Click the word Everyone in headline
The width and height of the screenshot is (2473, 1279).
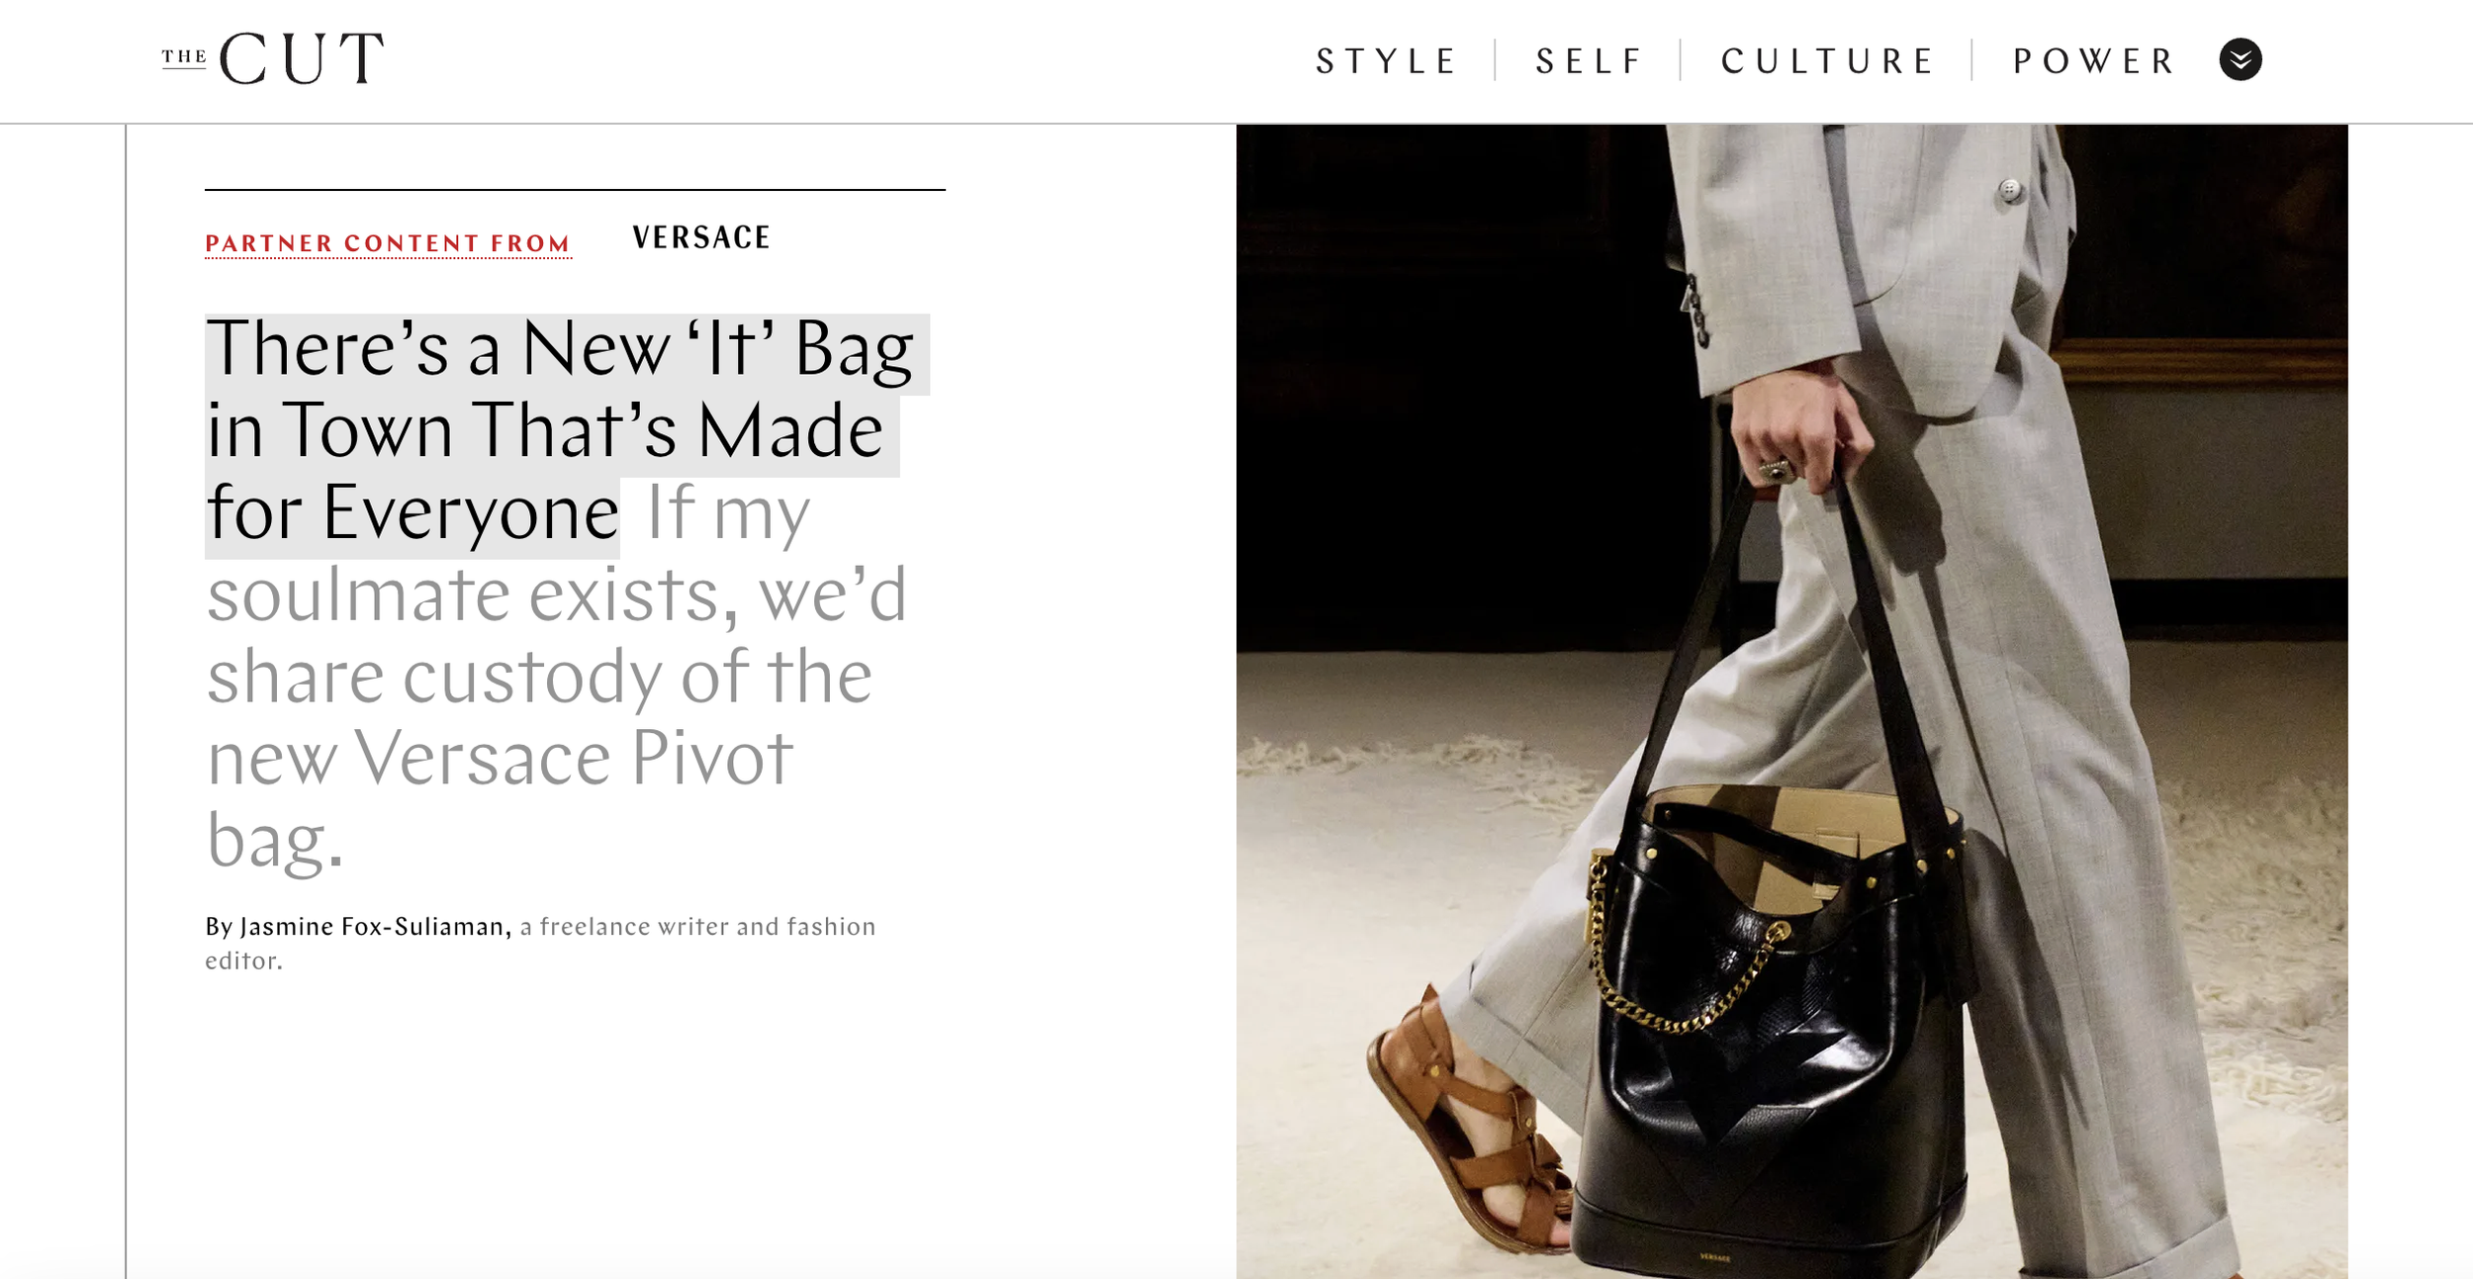click(471, 513)
